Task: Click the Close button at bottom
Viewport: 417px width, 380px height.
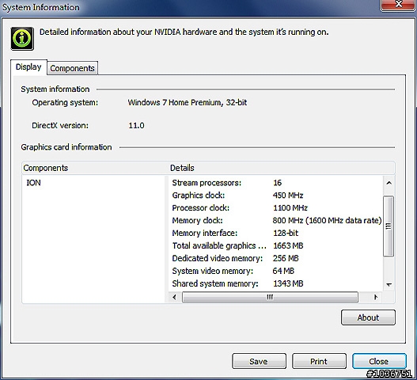Action: point(379,361)
